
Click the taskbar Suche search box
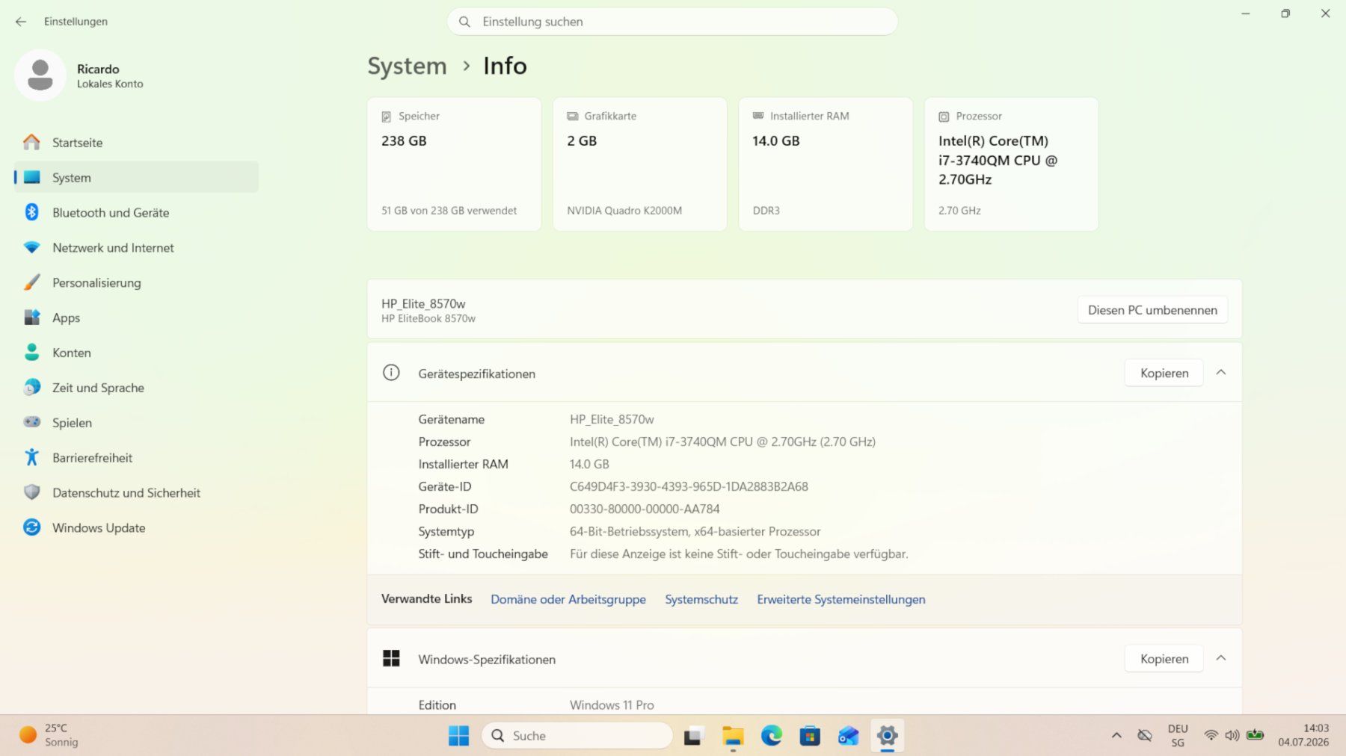(577, 736)
